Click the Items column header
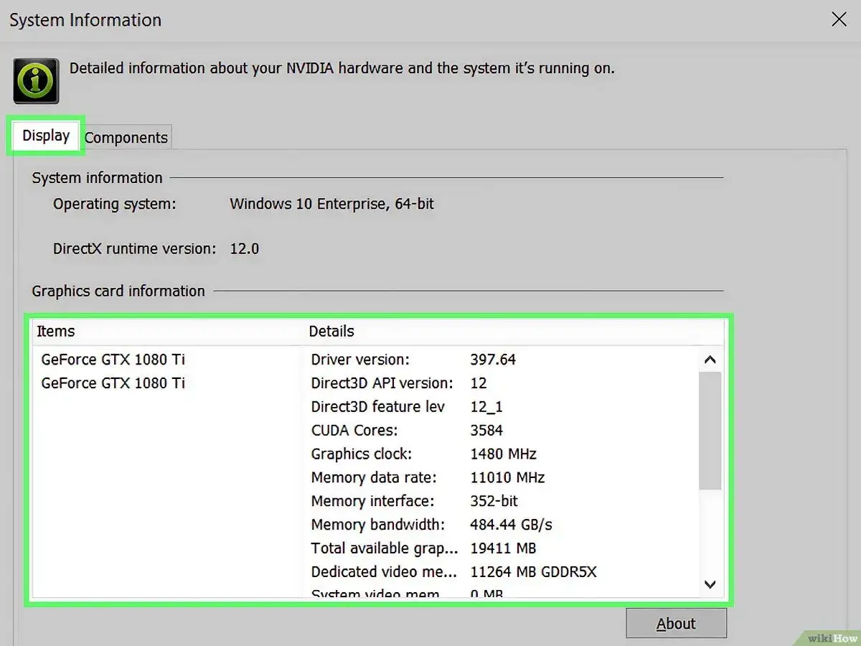Image resolution: width=861 pixels, height=646 pixels. point(56,332)
